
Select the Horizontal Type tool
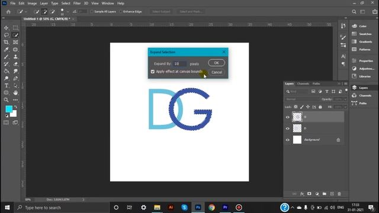(7, 85)
